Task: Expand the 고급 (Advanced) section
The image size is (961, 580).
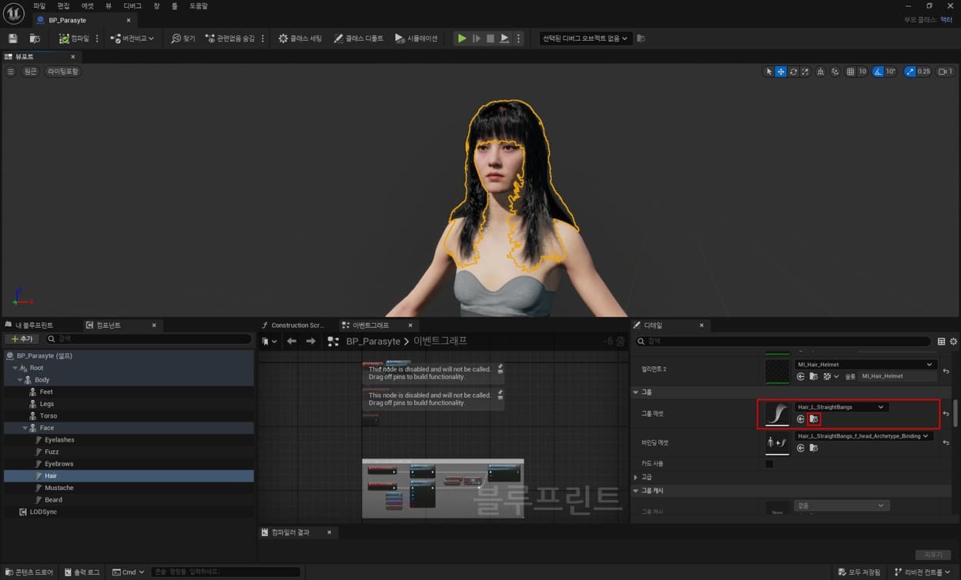Action: (636, 477)
